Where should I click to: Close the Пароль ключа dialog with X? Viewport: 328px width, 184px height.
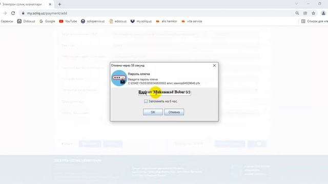point(214,65)
